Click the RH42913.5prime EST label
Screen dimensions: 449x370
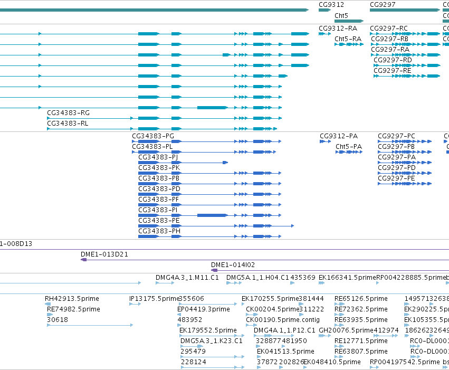pyautogui.click(x=72, y=299)
